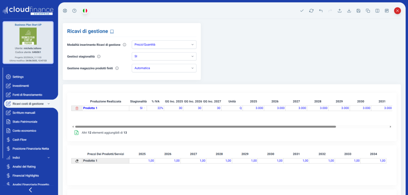
Task: Open Settings in sidebar
Action: click(18, 77)
